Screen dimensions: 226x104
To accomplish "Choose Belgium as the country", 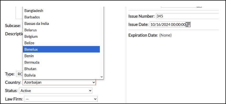I will [61, 37].
